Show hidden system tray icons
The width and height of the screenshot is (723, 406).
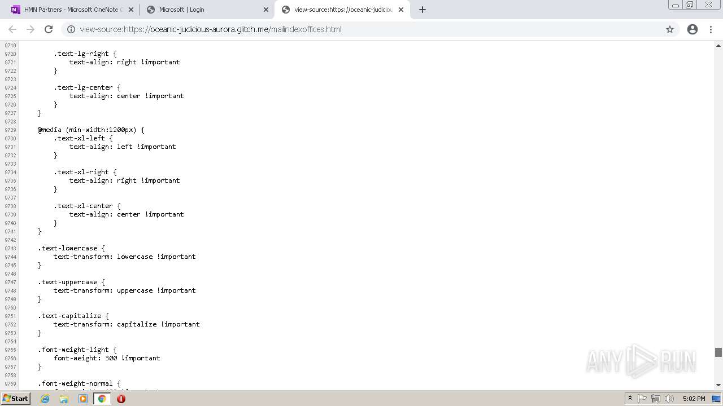[x=630, y=399]
